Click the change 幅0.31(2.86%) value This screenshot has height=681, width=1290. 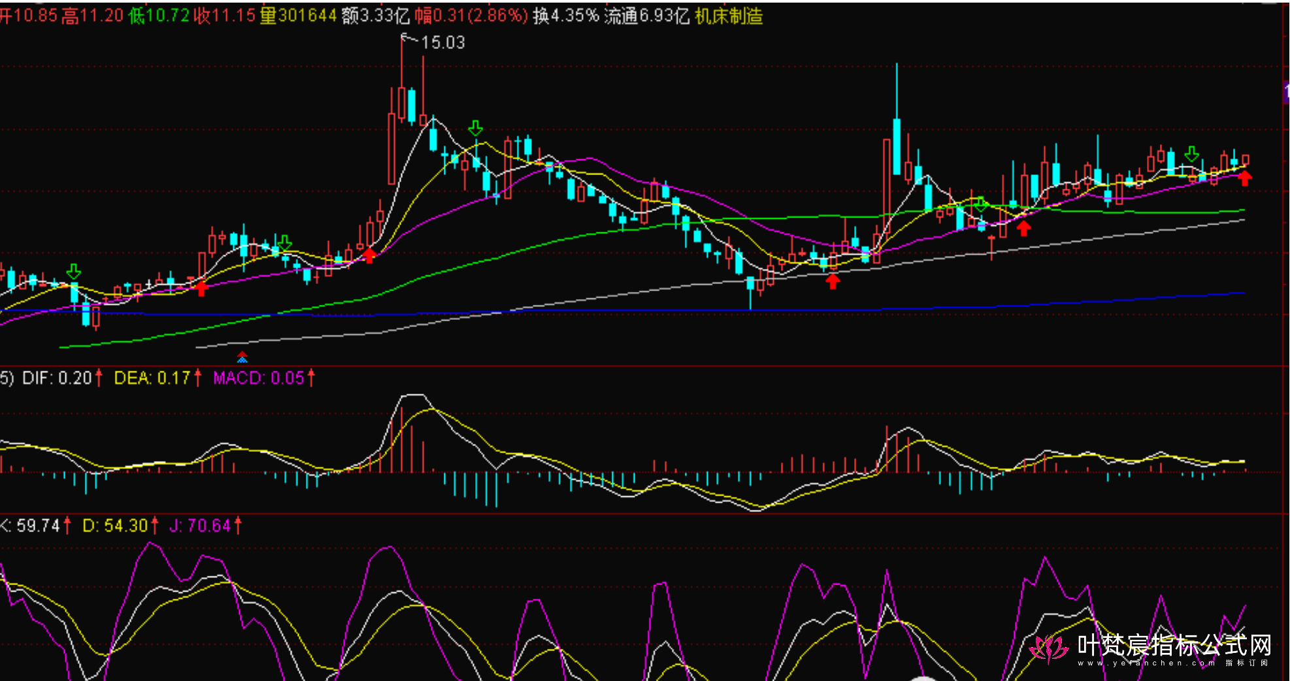click(471, 16)
